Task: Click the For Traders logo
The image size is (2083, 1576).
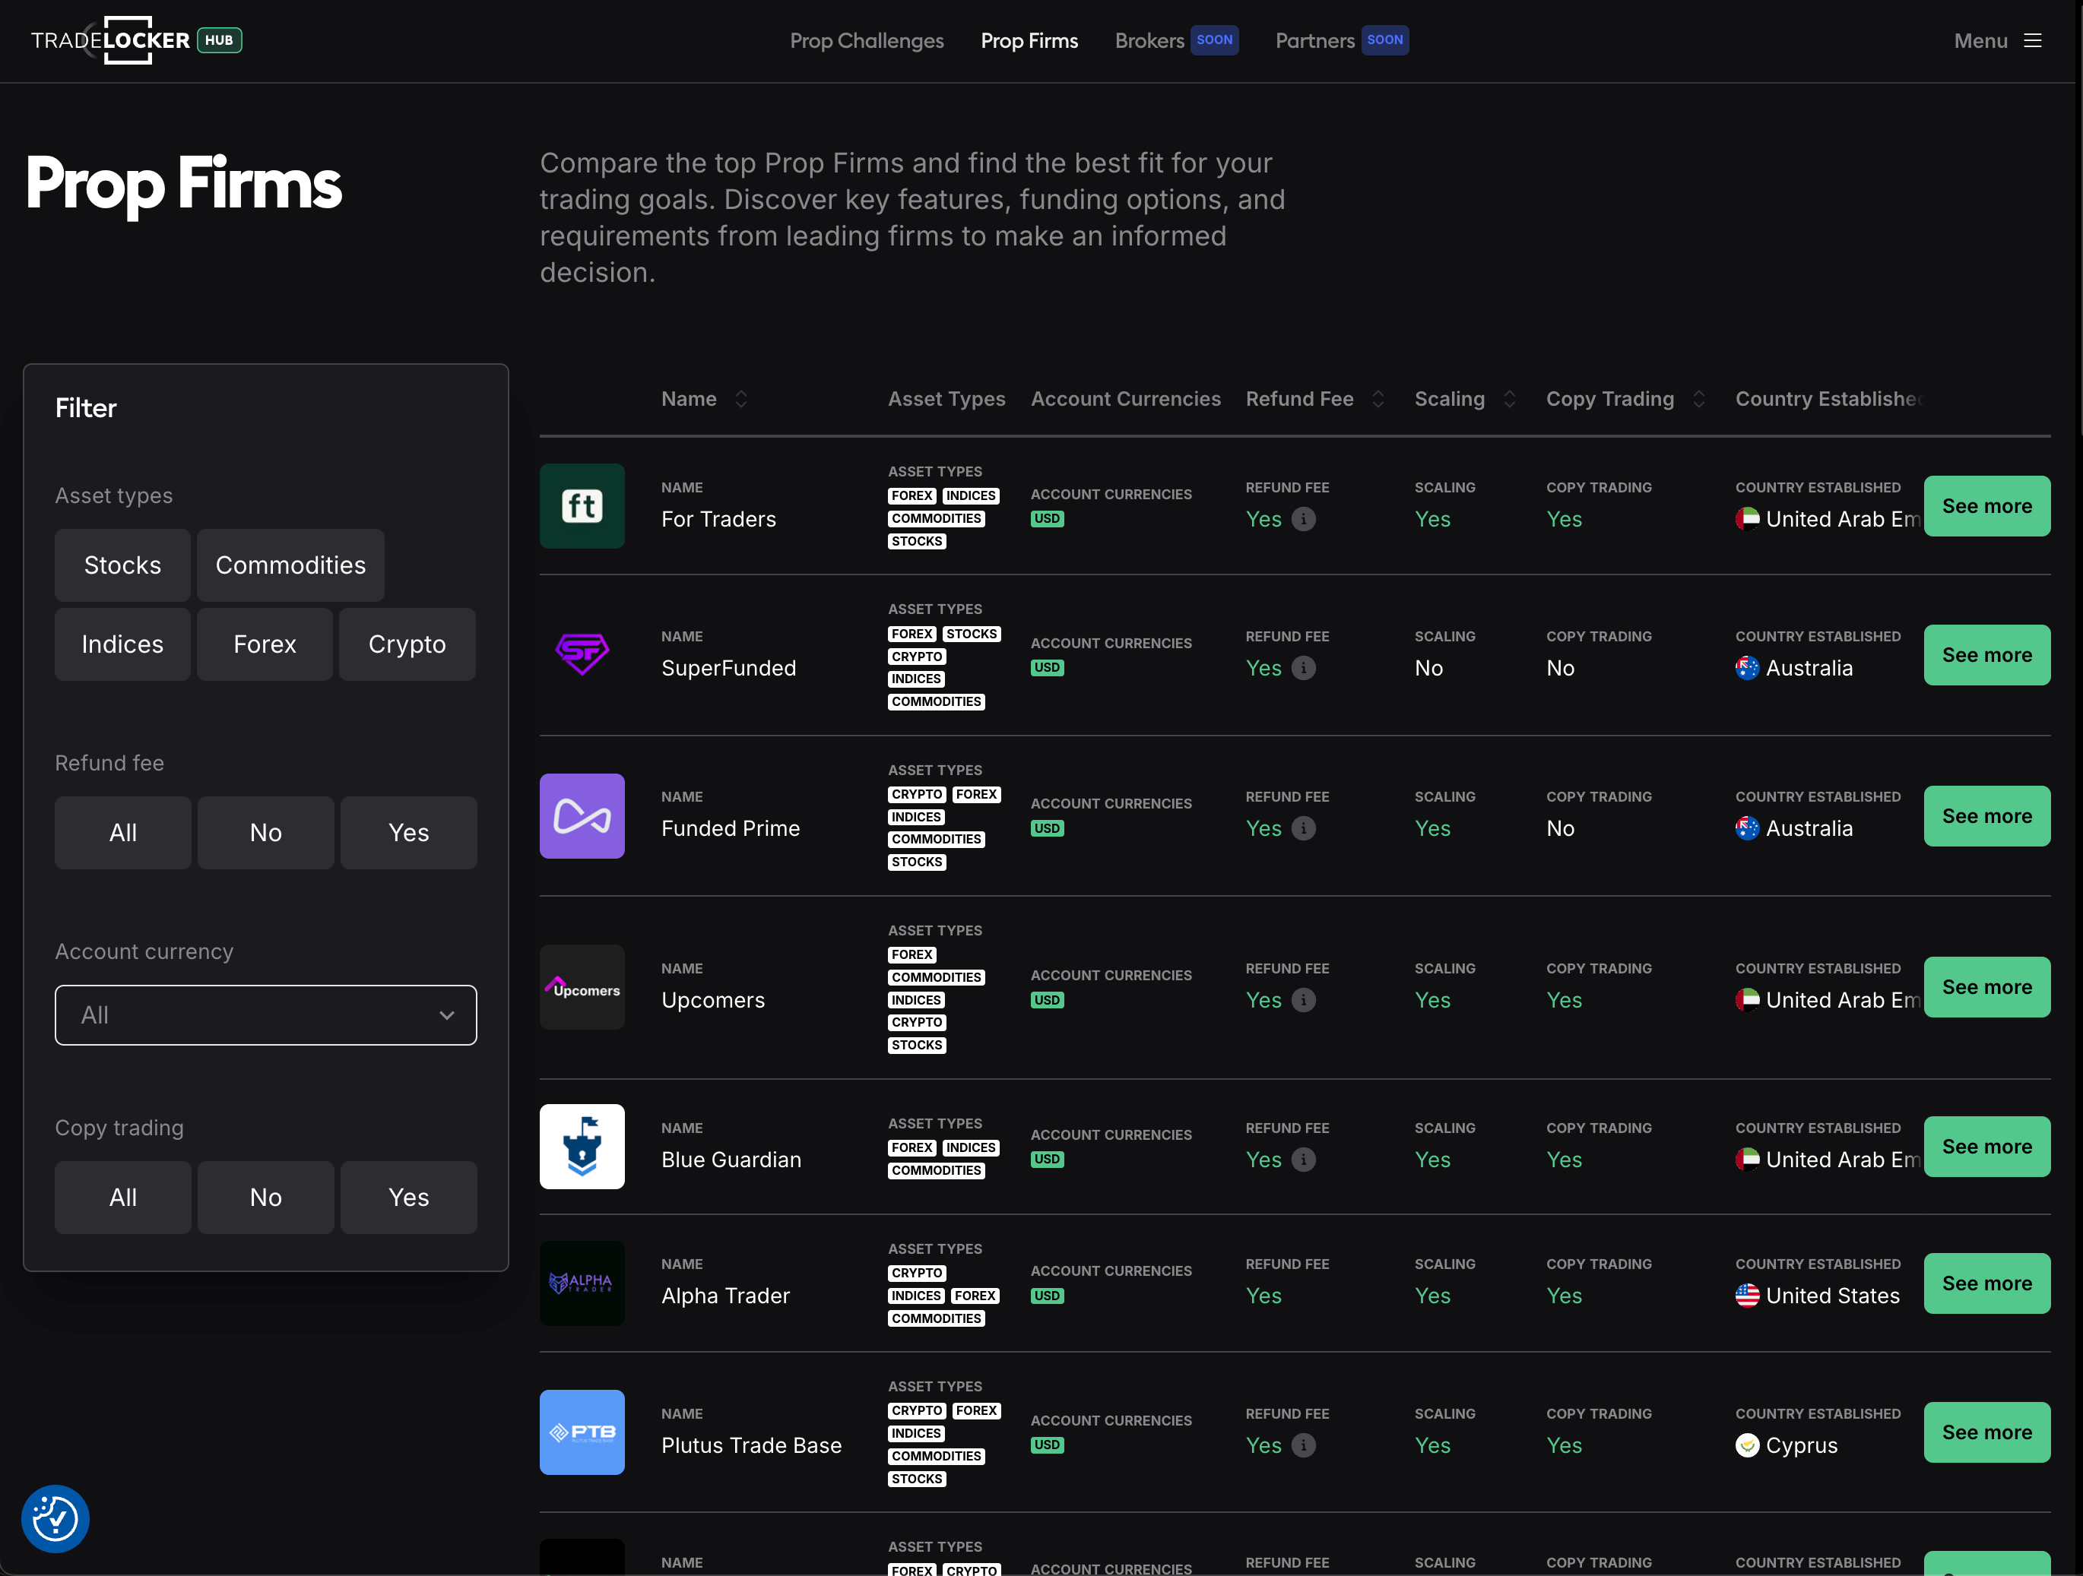Action: pyautogui.click(x=582, y=505)
